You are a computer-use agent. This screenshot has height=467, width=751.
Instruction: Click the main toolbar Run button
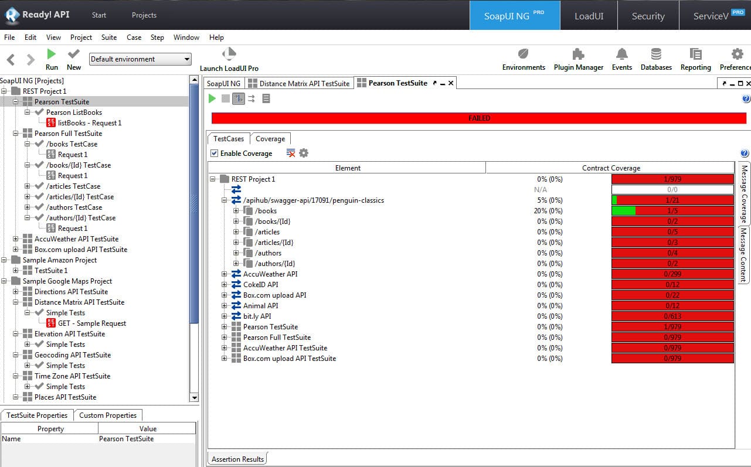coord(52,59)
